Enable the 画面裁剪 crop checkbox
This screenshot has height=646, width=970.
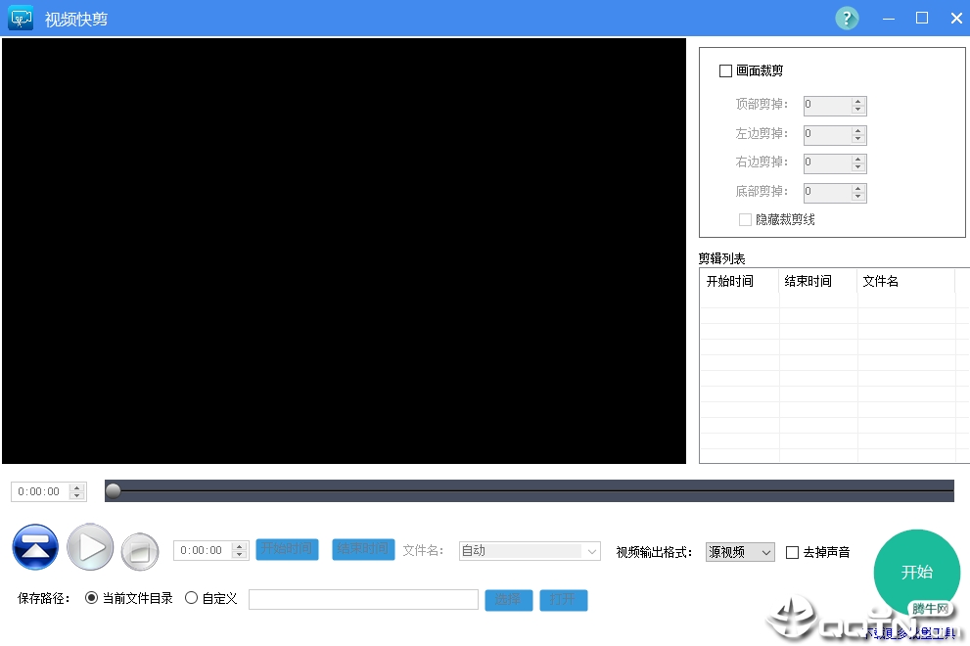[725, 70]
